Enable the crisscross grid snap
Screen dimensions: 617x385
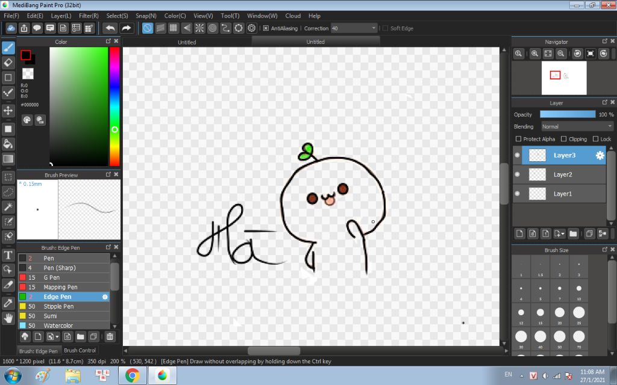coord(174,28)
